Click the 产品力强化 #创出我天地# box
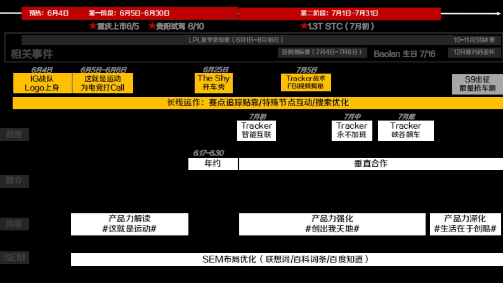The height and width of the screenshot is (283, 503). pyautogui.click(x=332, y=224)
